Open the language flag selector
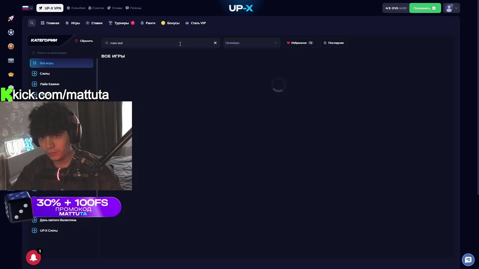 pyautogui.click(x=27, y=8)
